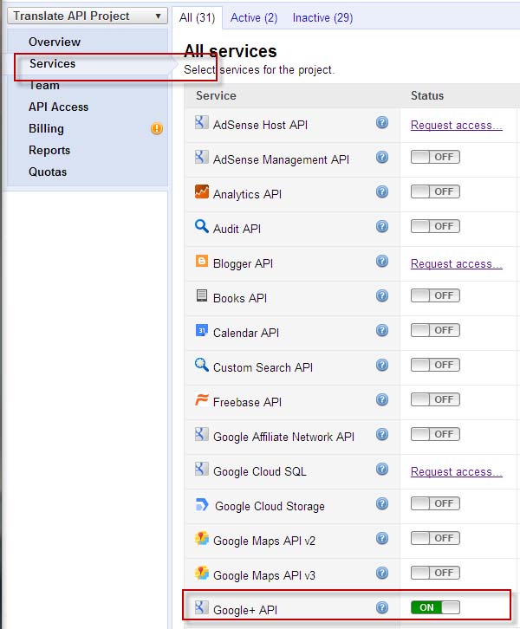520x629 pixels.
Task: Click the Google Maps API v3 icon
Action: coord(202,573)
